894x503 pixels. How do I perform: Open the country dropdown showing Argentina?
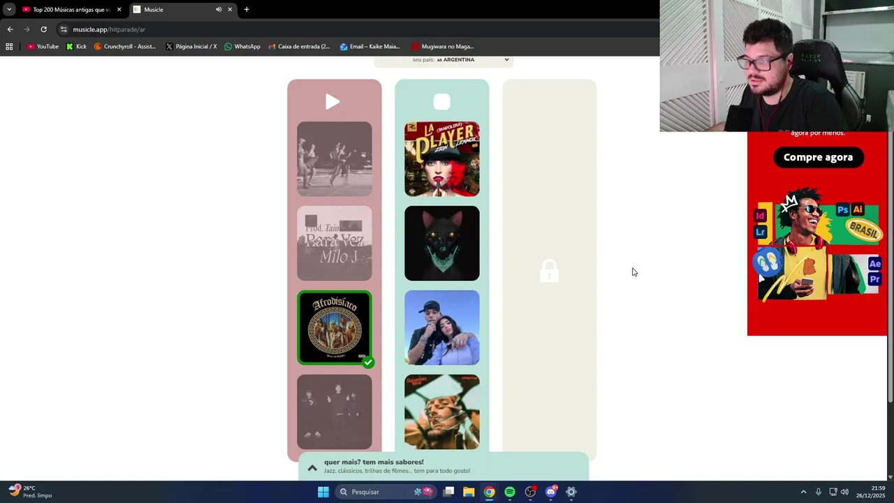click(443, 60)
